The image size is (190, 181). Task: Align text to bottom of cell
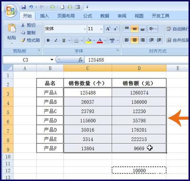pyautogui.click(x=142, y=29)
